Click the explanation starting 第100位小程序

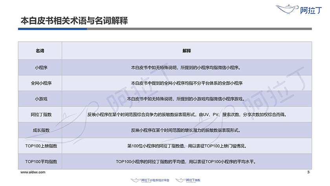point(187,146)
